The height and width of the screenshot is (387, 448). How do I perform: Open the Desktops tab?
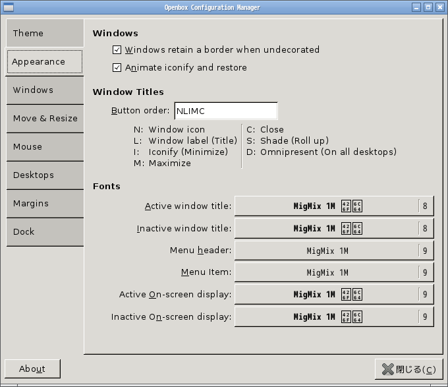(x=45, y=175)
